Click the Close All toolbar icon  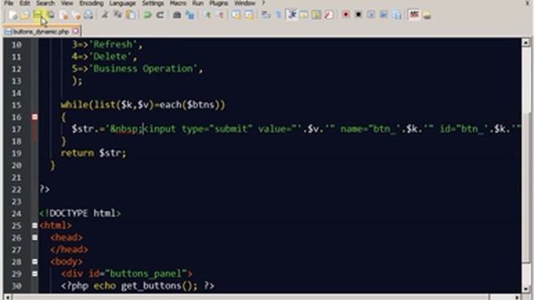[x=76, y=15]
